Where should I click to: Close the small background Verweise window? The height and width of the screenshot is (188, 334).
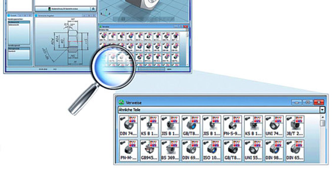(186, 26)
